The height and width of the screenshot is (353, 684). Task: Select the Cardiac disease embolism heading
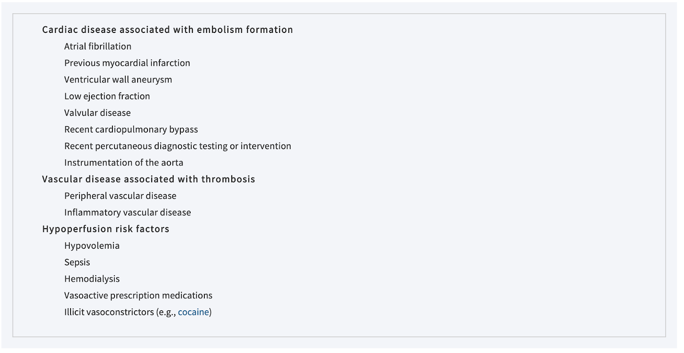point(168,29)
